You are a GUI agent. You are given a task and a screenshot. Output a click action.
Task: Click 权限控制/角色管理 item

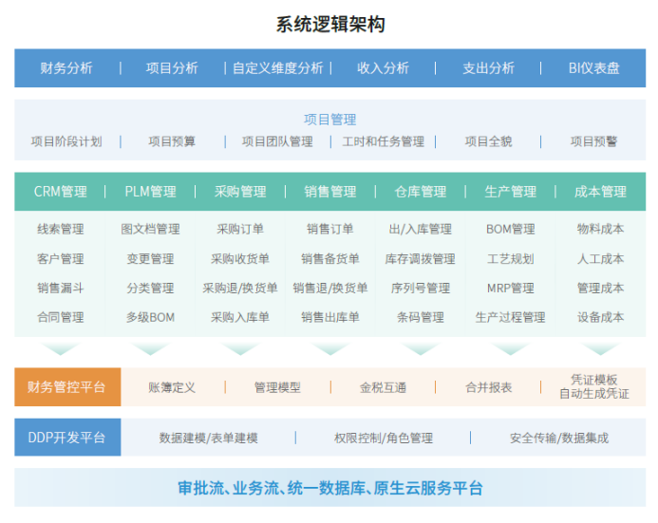(384, 439)
